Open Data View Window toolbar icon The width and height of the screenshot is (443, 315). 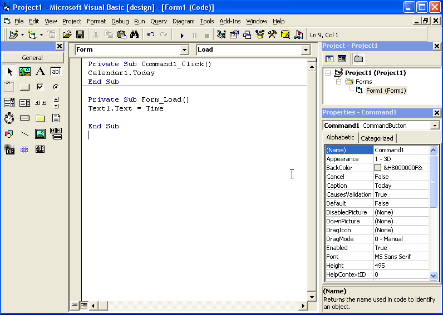coord(286,34)
